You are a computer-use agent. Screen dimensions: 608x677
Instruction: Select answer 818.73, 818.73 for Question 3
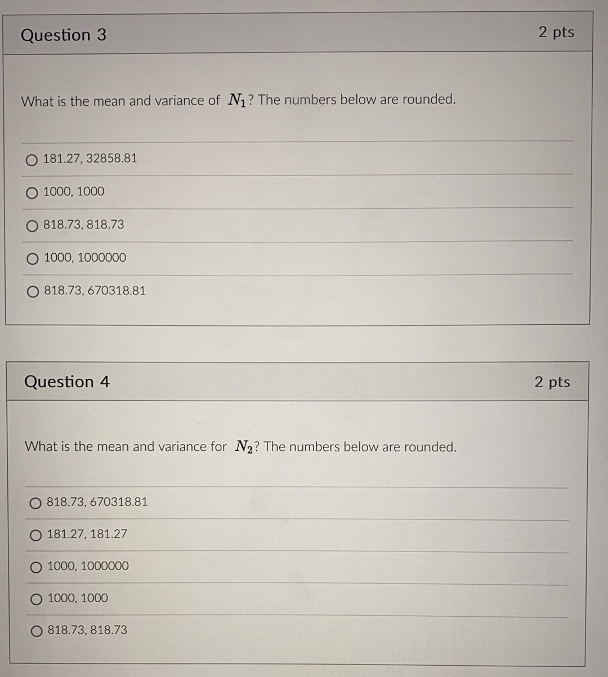[32, 226]
